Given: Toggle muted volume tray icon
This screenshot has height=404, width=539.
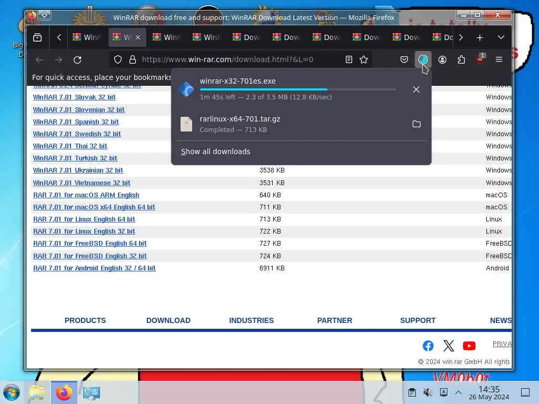Looking at the screenshot, I should (427, 392).
